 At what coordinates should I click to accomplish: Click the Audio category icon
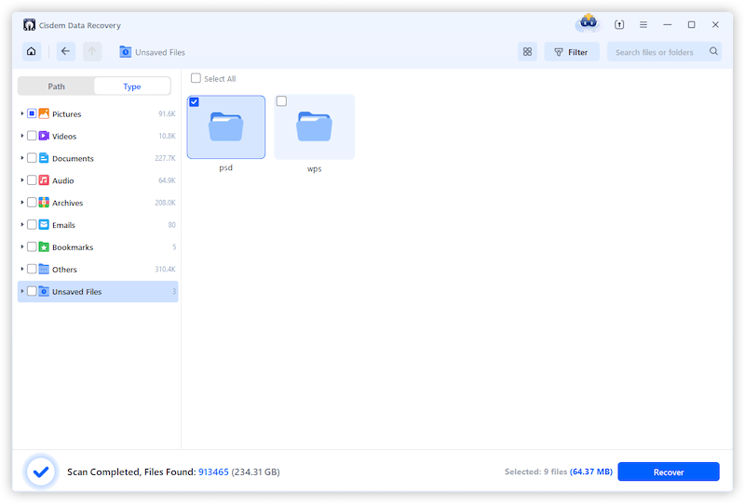tap(44, 180)
